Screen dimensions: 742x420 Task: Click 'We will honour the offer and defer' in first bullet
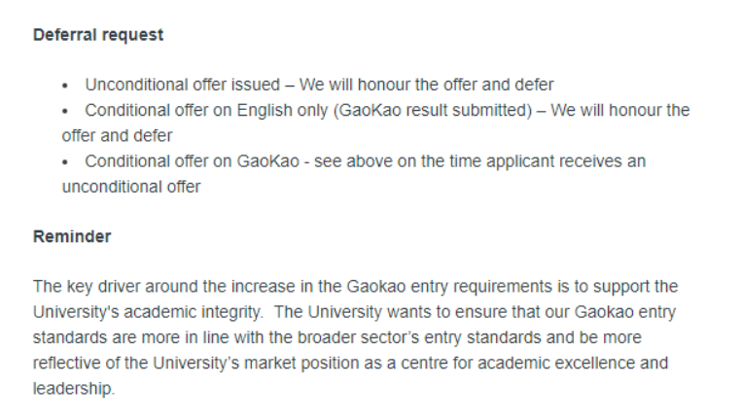point(426,85)
